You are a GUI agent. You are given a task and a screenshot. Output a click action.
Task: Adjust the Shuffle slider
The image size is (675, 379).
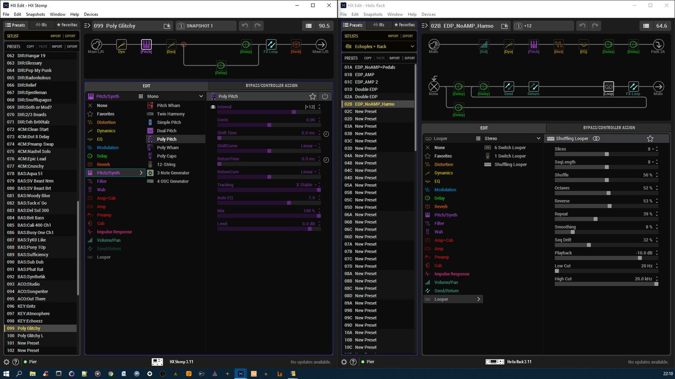[606, 180]
